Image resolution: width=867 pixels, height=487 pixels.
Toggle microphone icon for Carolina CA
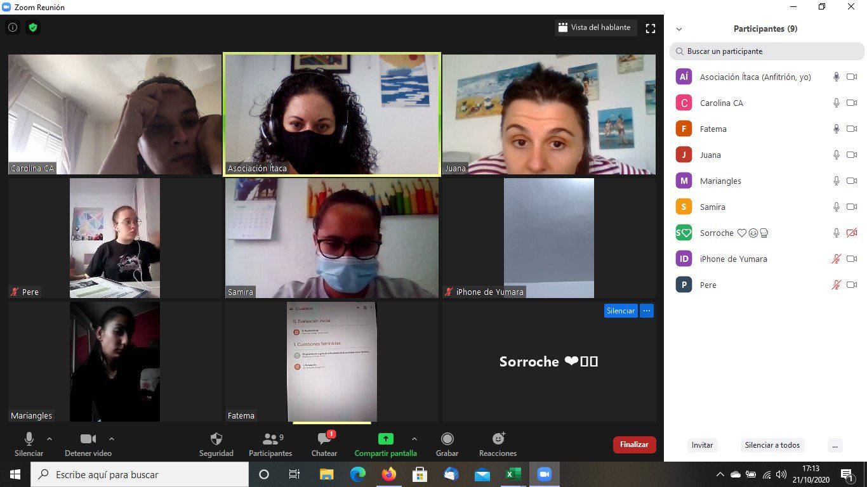837,103
